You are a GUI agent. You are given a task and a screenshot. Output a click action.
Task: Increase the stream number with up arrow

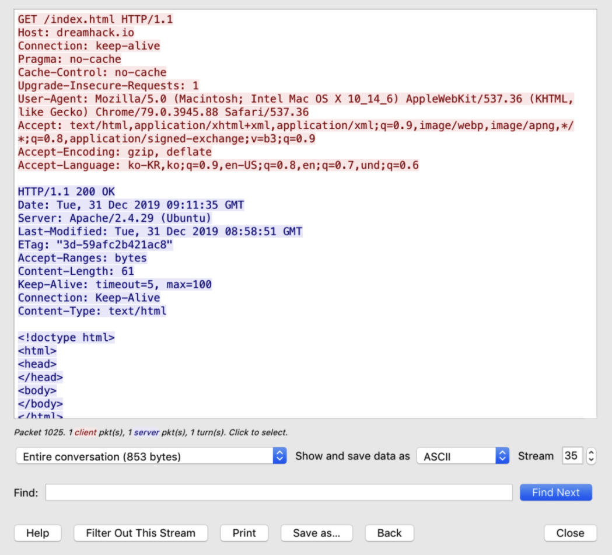591,453
